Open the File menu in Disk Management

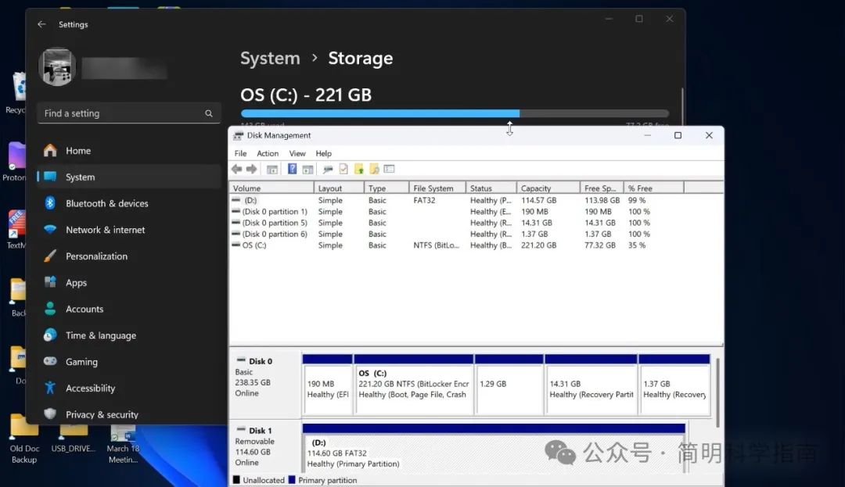click(240, 153)
